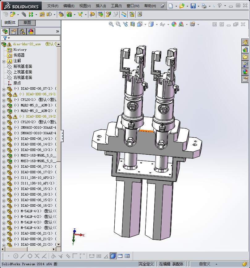Click Previous View icon
The image size is (250, 268).
pos(125,24)
